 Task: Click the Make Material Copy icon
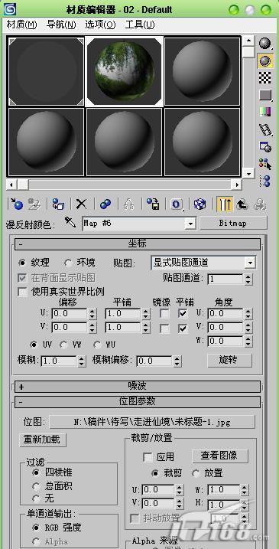pyautogui.click(x=105, y=204)
